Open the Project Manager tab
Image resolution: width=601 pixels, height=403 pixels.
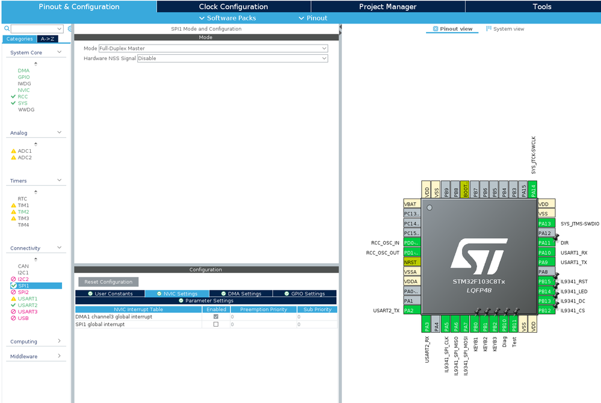[x=387, y=7]
